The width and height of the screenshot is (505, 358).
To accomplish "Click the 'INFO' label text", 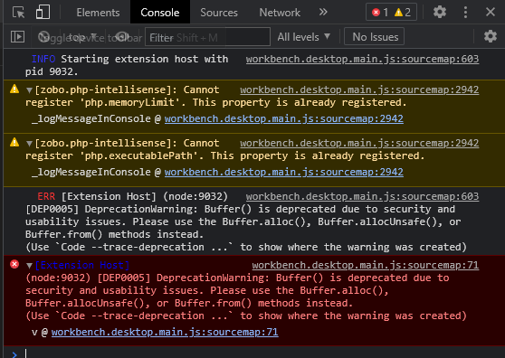I will (x=43, y=59).
